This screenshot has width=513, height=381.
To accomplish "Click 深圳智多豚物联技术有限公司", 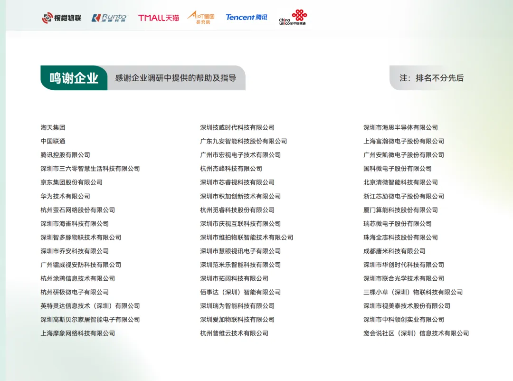I will (x=81, y=238).
